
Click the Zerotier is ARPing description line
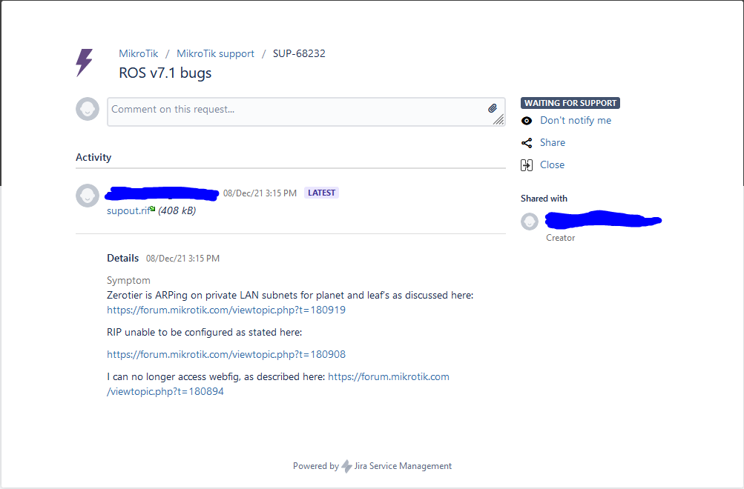tap(290, 295)
